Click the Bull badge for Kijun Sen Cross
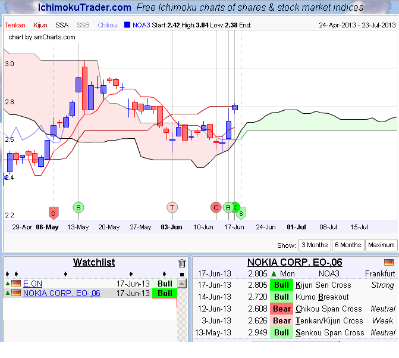Image resolution: width=399 pixels, height=358 pixels. (x=281, y=285)
